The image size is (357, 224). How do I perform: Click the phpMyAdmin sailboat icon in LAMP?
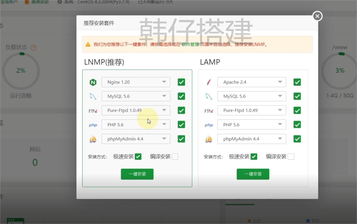click(x=209, y=139)
